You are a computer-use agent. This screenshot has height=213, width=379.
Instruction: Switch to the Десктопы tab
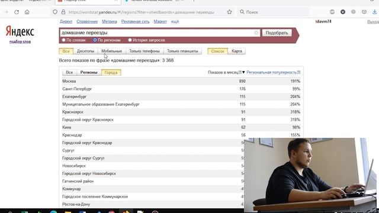tap(85, 51)
